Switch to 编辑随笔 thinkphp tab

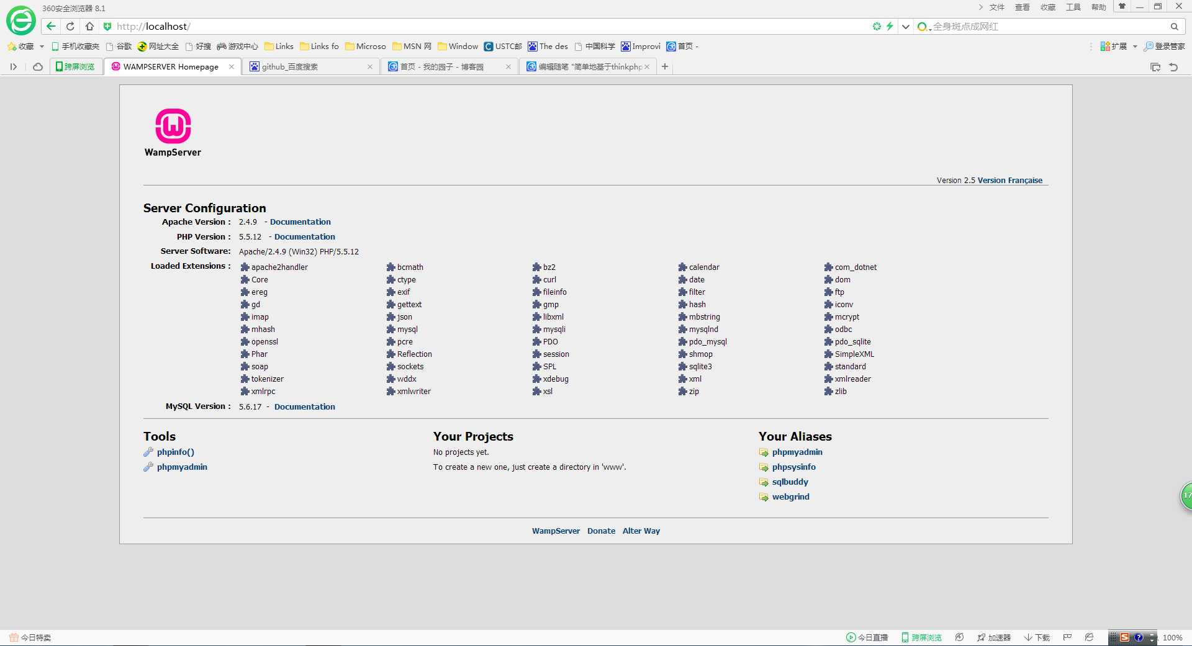[x=587, y=66]
